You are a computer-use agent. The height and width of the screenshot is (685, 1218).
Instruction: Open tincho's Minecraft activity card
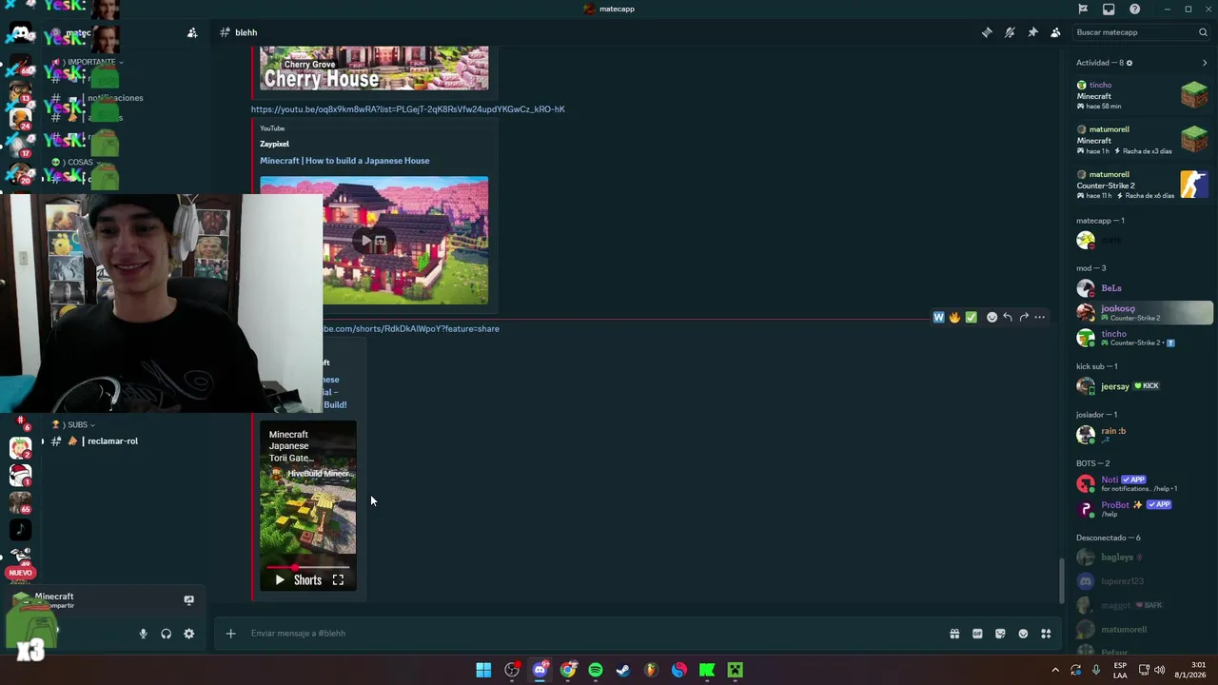coord(1142,95)
